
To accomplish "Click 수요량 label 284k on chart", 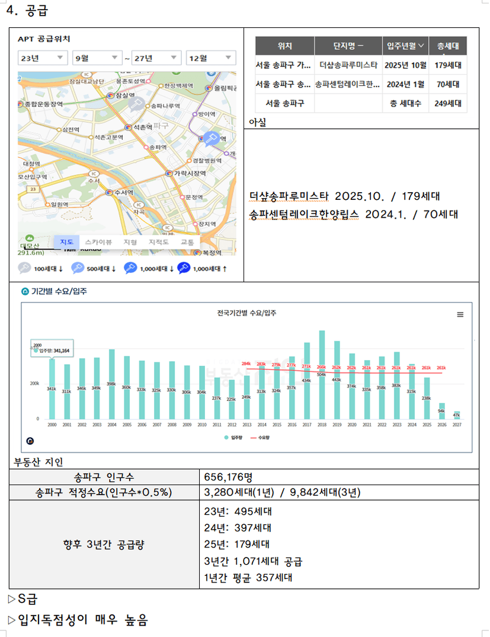I will point(246,364).
